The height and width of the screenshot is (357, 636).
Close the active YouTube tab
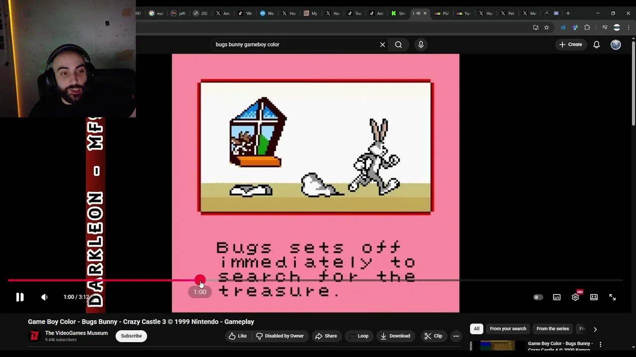425,13
